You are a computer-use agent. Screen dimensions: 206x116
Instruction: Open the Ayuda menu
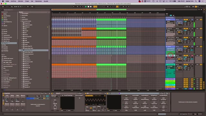click(46, 1)
